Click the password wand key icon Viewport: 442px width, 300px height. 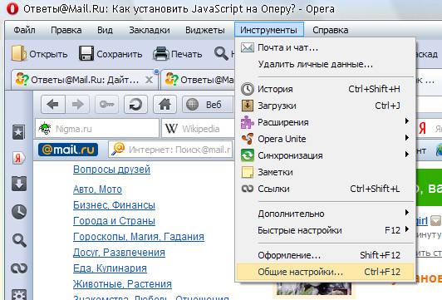(106, 105)
